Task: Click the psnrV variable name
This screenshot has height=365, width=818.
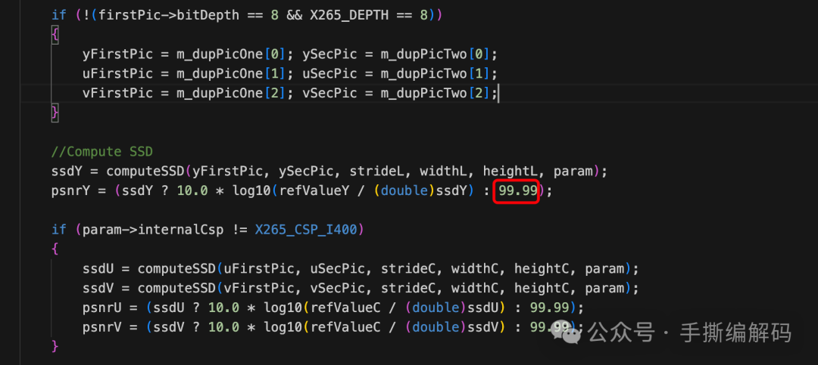Action: [x=101, y=327]
